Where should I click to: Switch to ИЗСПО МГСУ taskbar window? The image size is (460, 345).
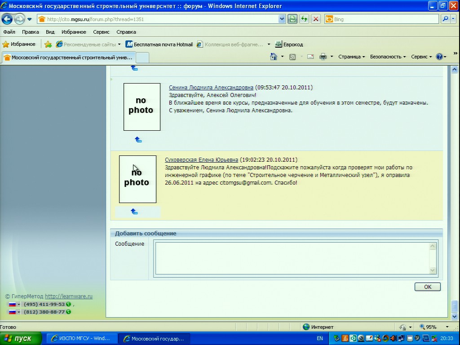point(82,339)
